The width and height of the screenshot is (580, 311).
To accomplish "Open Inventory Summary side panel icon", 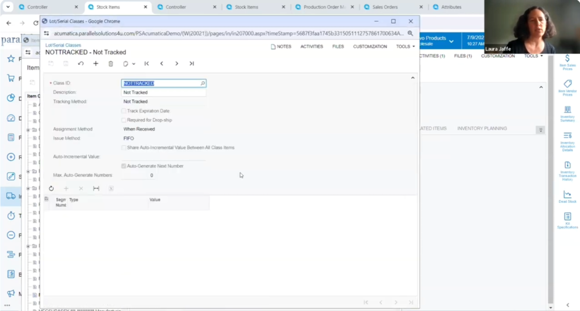I will pos(567,114).
